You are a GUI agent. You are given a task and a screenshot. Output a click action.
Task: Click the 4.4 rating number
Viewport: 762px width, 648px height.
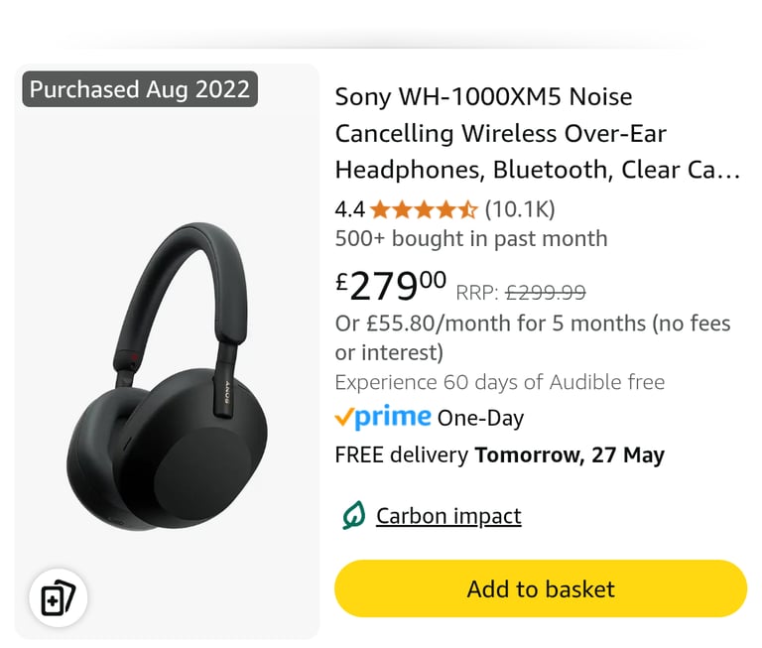349,210
